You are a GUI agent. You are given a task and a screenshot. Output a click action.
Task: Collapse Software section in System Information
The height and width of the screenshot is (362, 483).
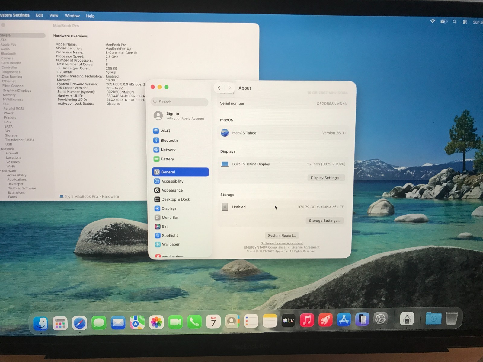click(1, 171)
